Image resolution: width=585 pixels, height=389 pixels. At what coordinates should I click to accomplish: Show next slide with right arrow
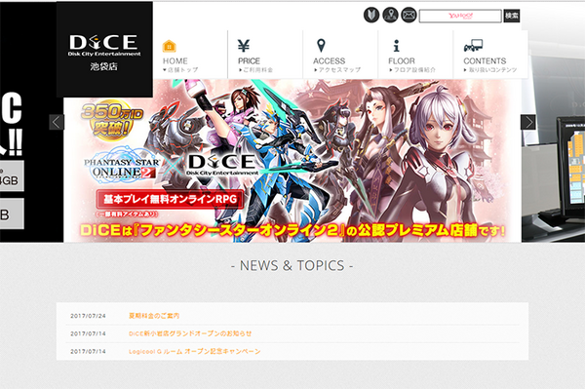(x=528, y=122)
